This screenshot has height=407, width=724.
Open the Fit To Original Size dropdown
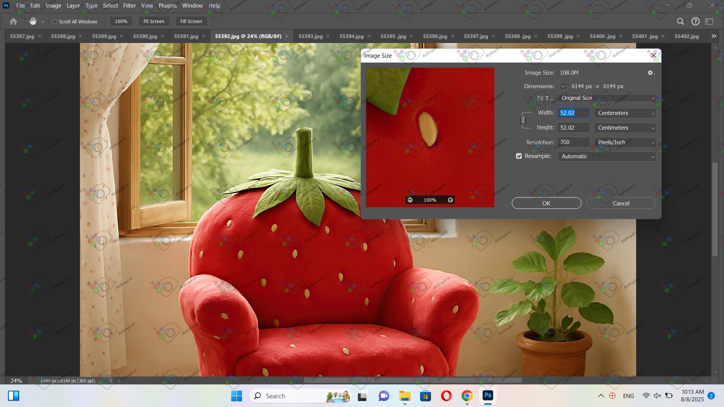pyautogui.click(x=606, y=98)
